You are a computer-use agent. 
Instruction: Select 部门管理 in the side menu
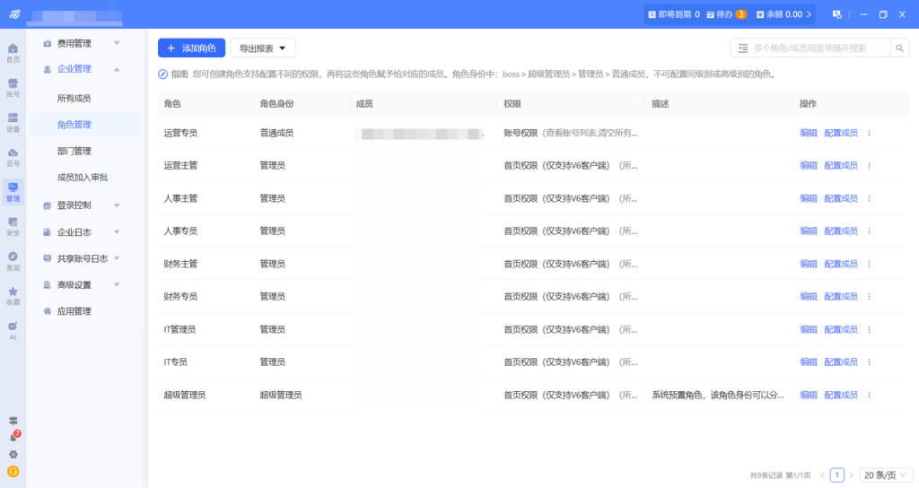click(74, 151)
